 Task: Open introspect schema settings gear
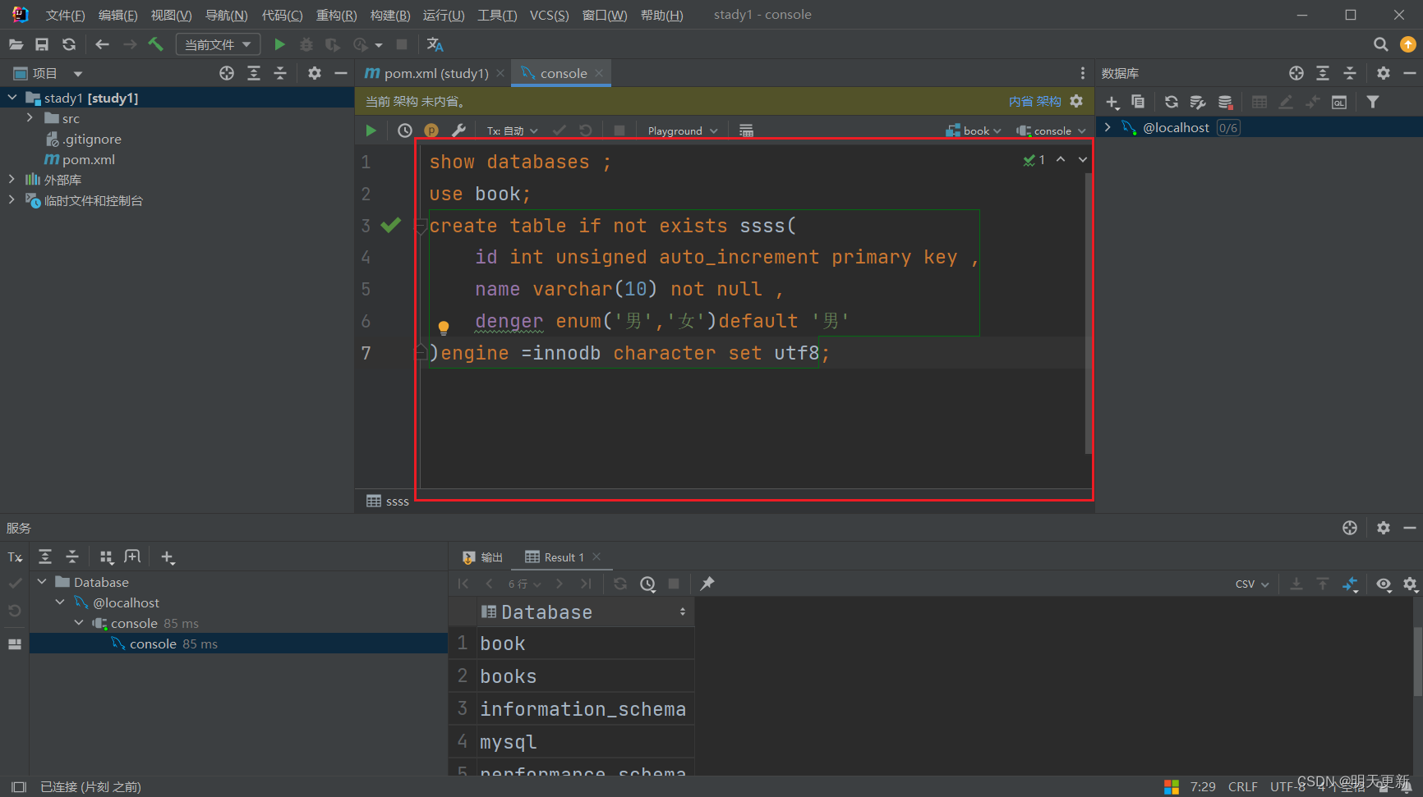tap(1076, 101)
